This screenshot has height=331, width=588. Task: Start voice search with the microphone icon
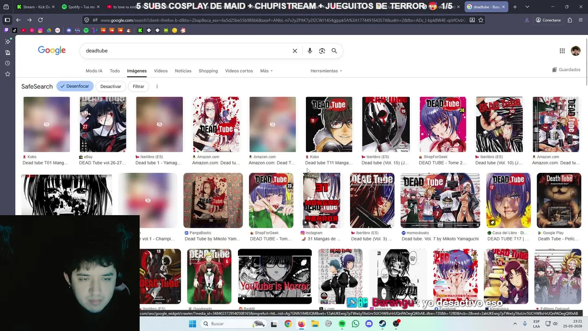coord(310,51)
